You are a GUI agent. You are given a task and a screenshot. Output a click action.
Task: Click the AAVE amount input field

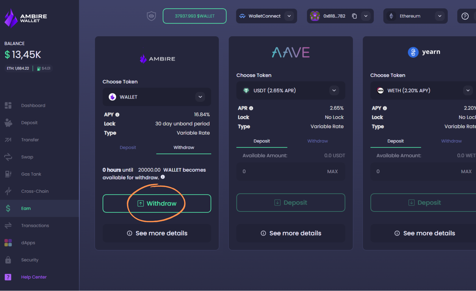pos(291,171)
